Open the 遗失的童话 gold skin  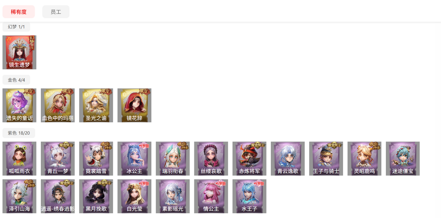(20, 106)
